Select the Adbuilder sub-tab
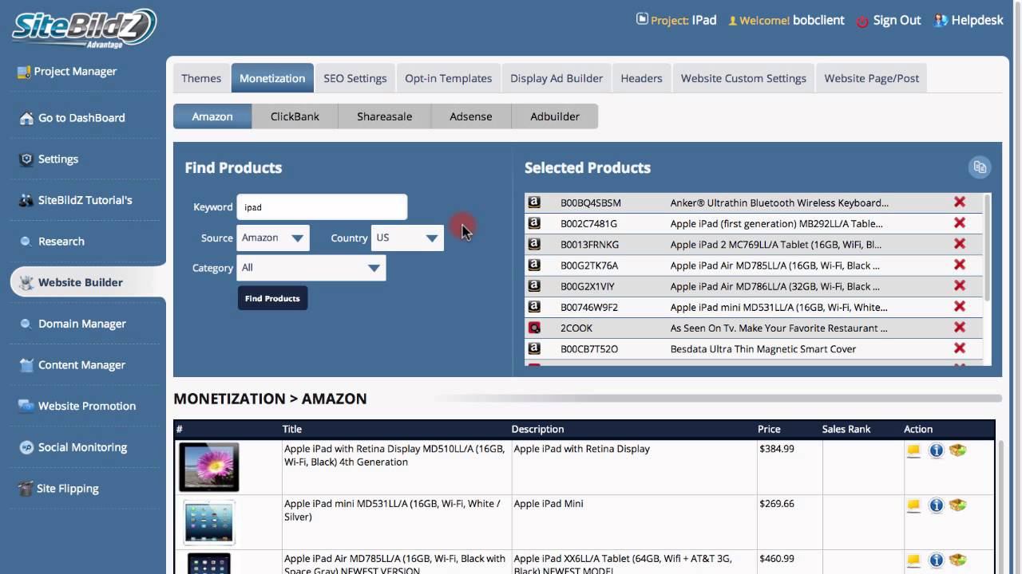The image size is (1022, 574). pyautogui.click(x=555, y=116)
